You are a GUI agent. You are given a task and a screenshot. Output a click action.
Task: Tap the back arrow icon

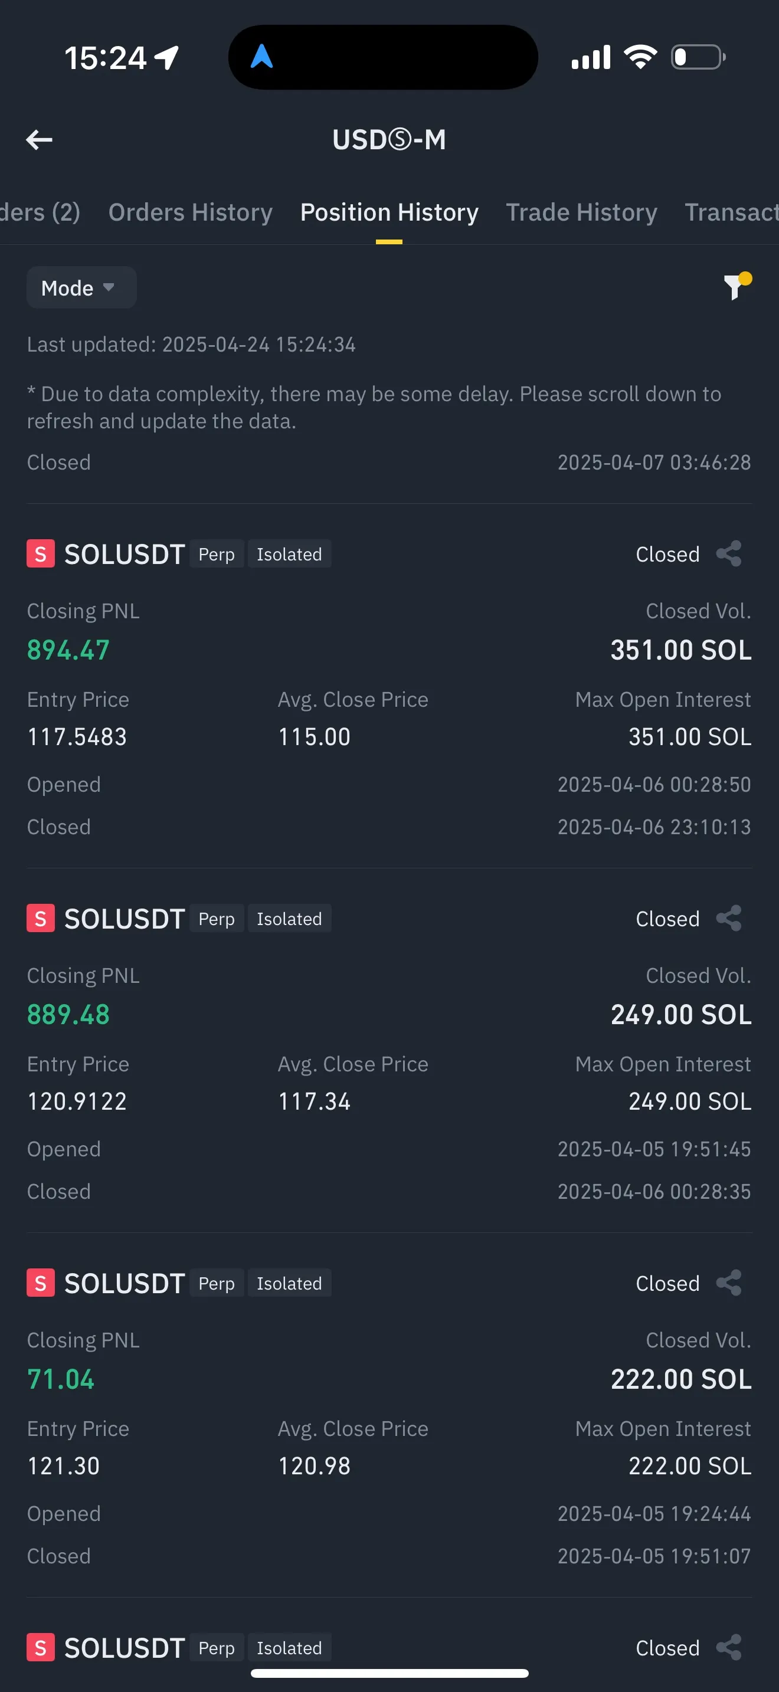click(40, 139)
